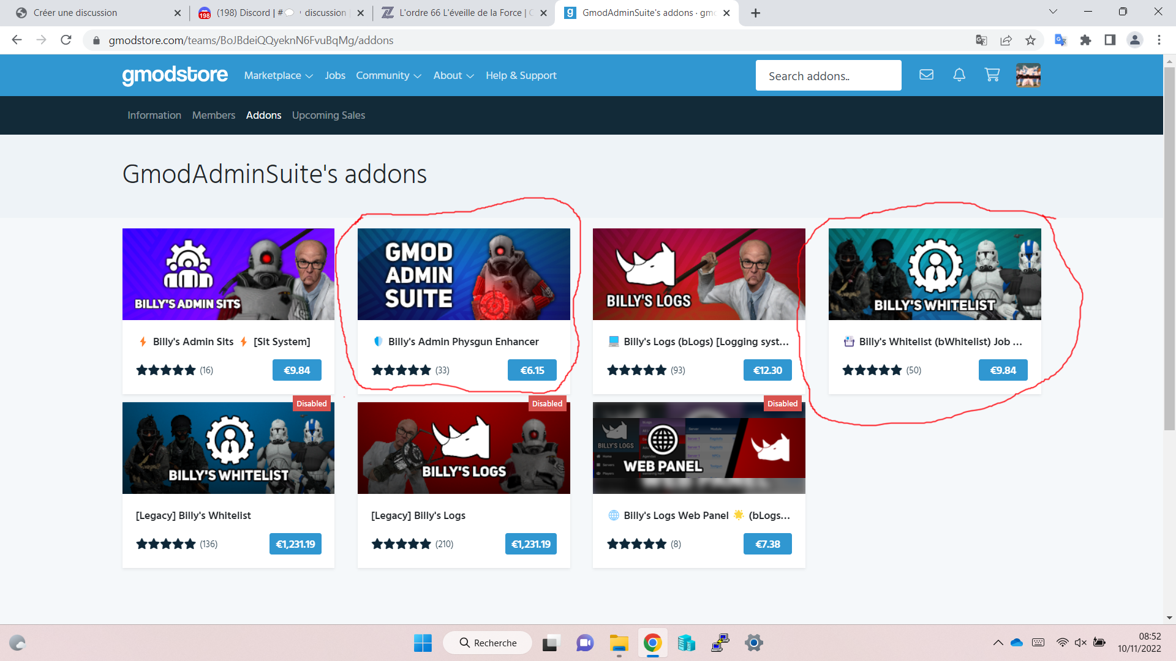Open Billy's Whitelist (bWhitelist) title link
The width and height of the screenshot is (1176, 661).
point(933,342)
